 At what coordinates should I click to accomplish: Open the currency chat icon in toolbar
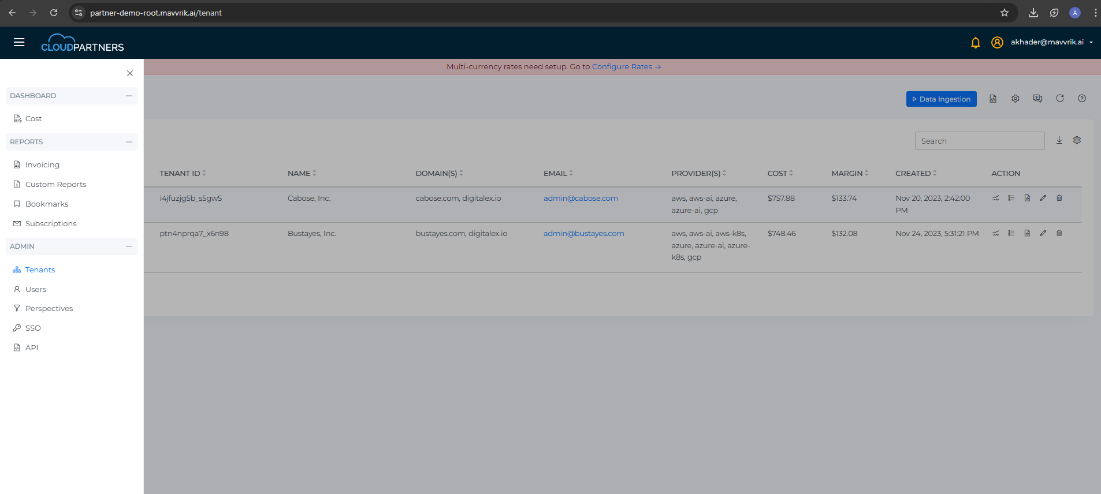pos(1037,99)
